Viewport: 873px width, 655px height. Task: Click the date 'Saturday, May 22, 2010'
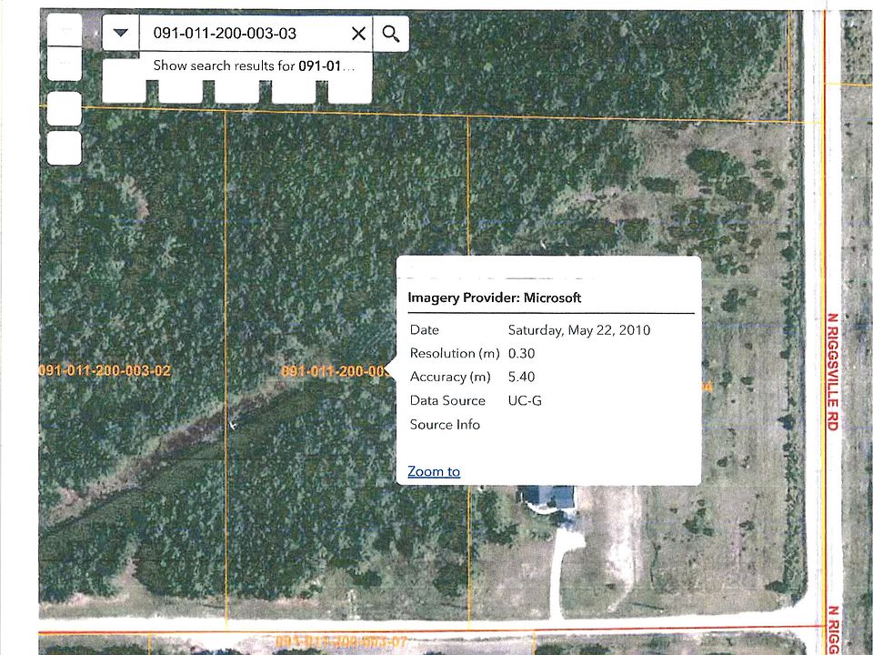tap(579, 330)
